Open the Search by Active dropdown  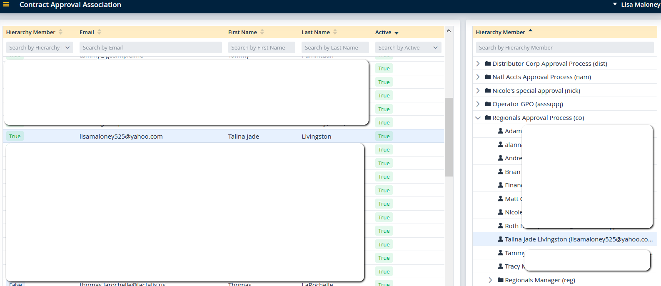pos(435,48)
